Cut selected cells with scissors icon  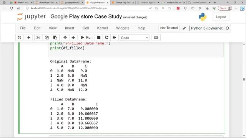[x=38, y=38]
